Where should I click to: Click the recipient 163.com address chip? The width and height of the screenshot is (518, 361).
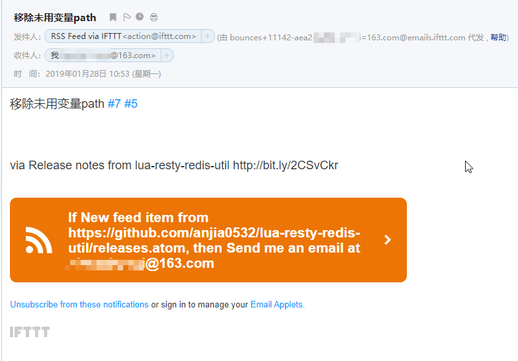click(103, 55)
